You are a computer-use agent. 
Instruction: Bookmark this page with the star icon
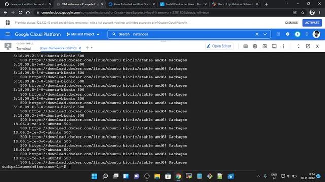[x=303, y=12]
